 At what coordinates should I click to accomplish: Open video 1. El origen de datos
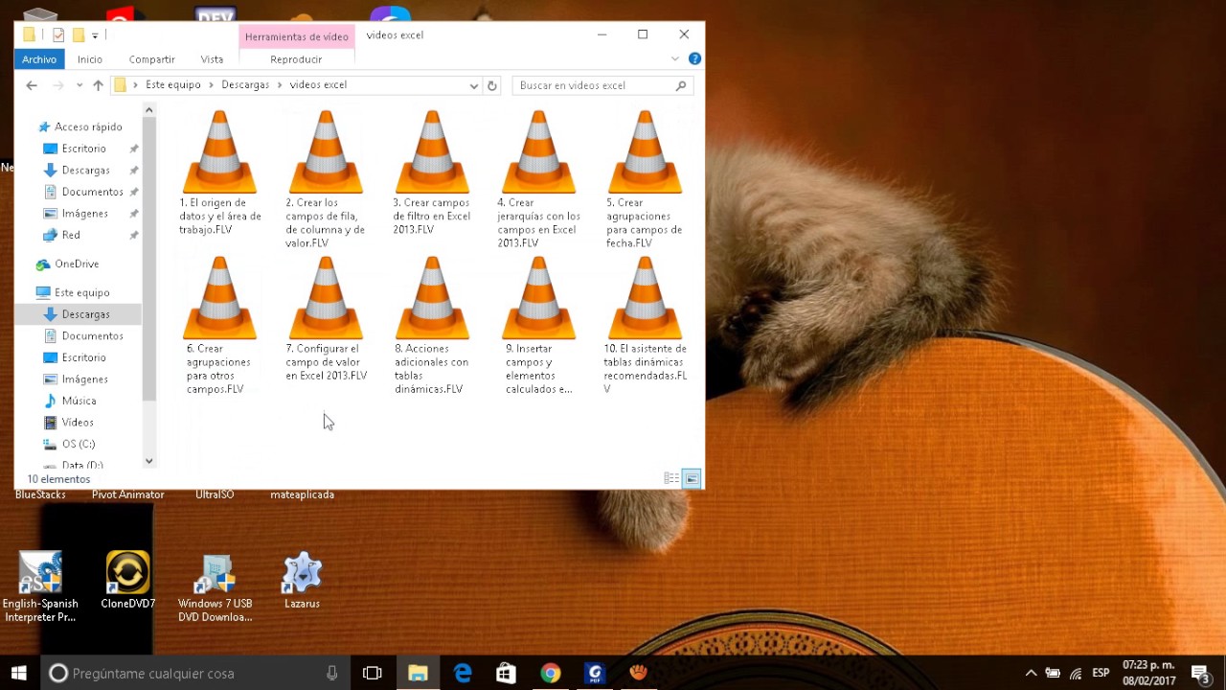click(x=219, y=172)
